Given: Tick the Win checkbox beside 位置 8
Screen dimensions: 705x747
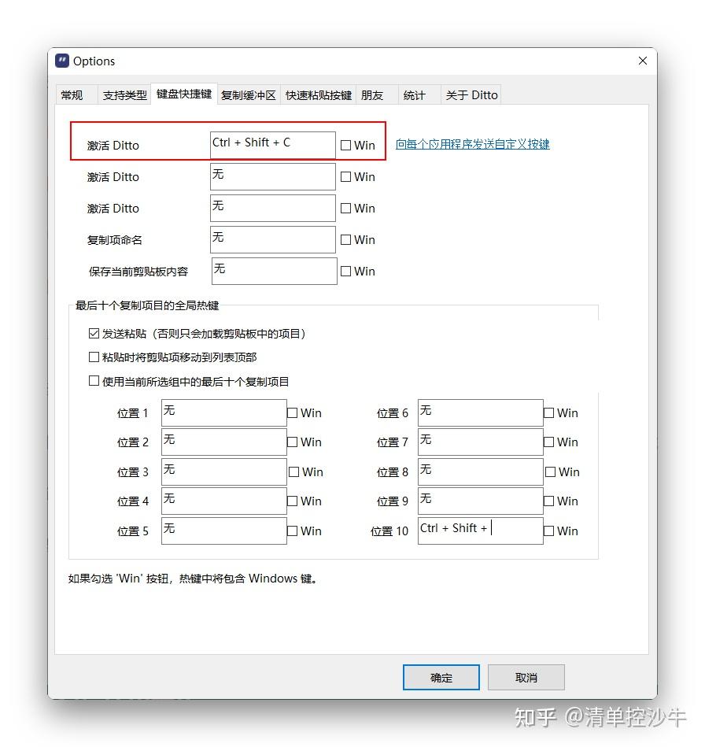Looking at the screenshot, I should (x=550, y=471).
